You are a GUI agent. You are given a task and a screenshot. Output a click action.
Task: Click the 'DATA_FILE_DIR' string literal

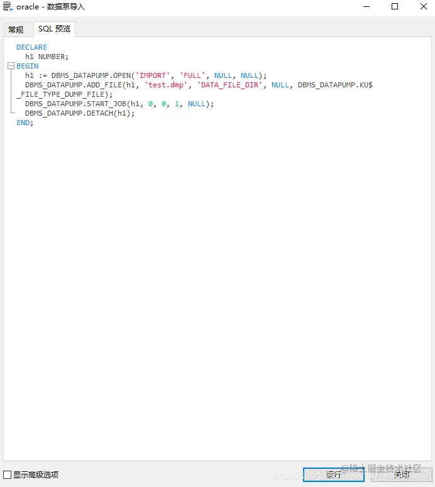tap(229, 85)
